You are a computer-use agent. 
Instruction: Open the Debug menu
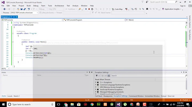36,6
